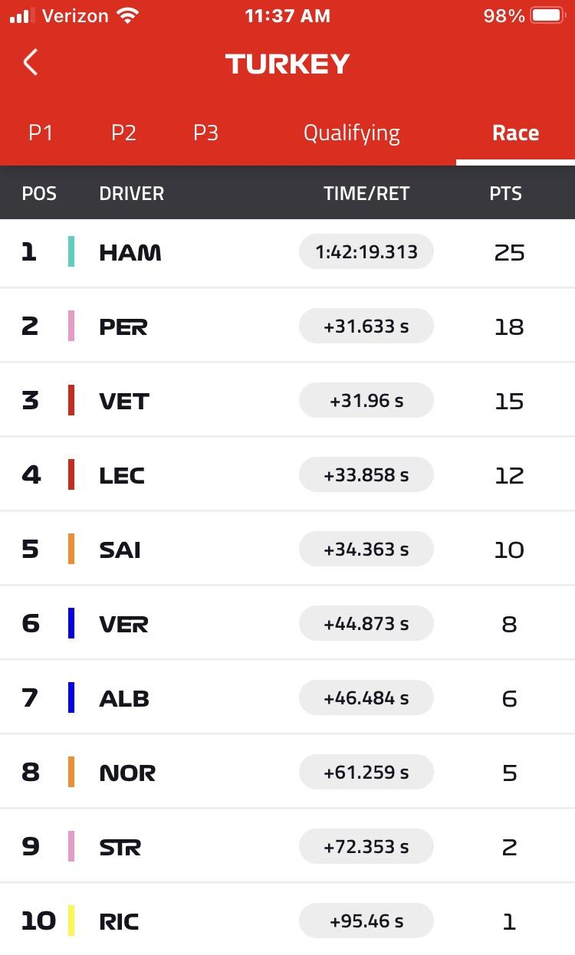Tap the yellow team color bar beside RIC
The image size is (575, 955).
[71, 921]
